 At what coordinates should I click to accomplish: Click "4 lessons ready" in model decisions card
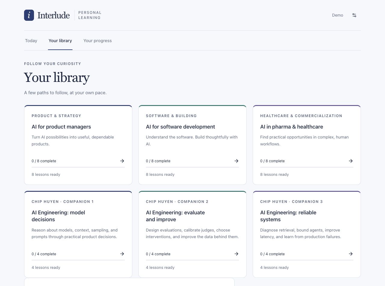click(x=46, y=268)
